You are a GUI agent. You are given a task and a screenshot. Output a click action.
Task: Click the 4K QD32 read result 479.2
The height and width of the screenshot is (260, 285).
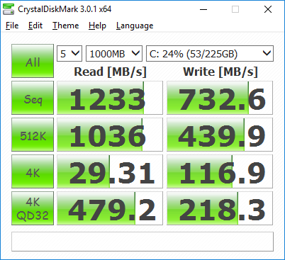pyautogui.click(x=110, y=208)
